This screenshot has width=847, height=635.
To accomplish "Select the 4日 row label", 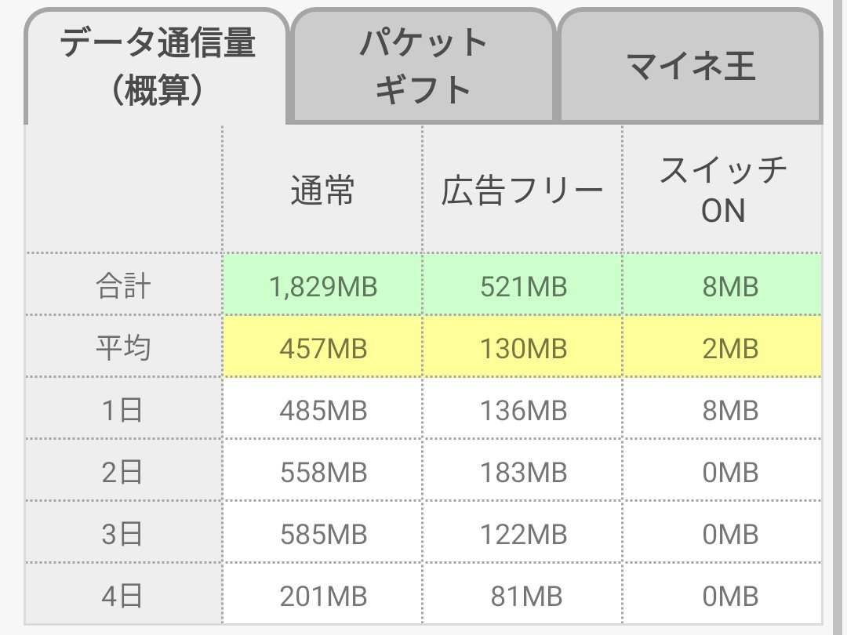I will pos(123,594).
